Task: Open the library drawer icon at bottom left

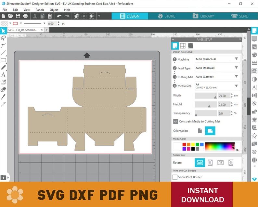Action: [x=3, y=177]
